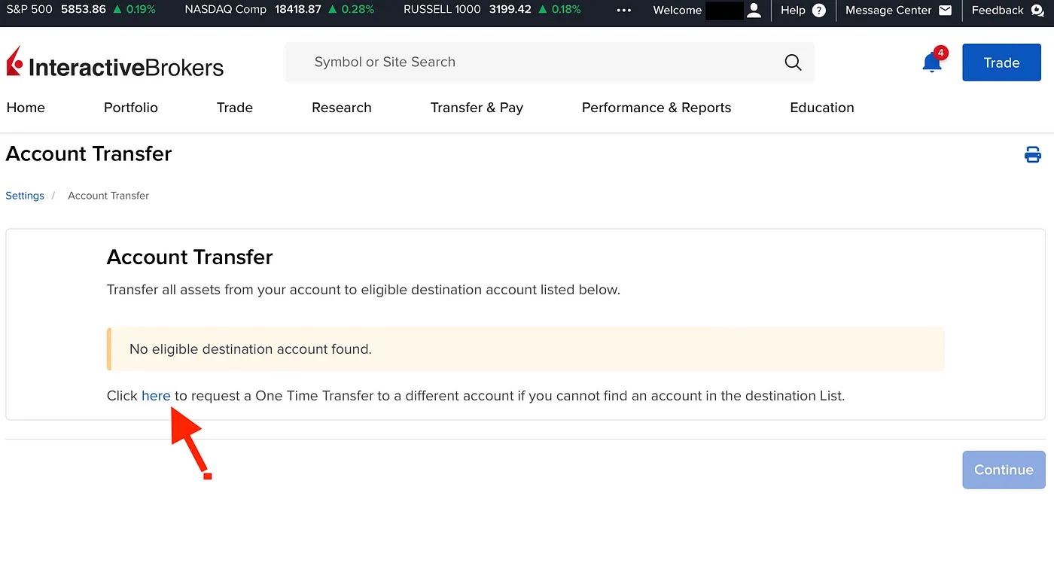Click the Interactive Brokers logo
The height and width of the screenshot is (572, 1054).
115,63
